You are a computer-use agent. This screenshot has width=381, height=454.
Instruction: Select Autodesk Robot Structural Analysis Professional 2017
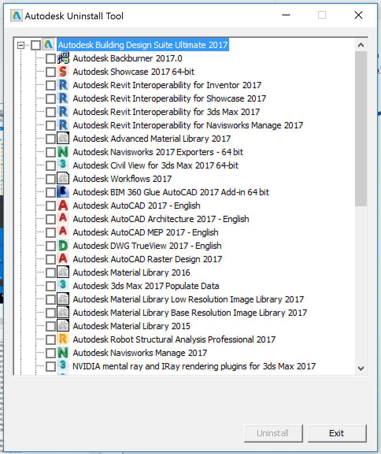point(174,339)
